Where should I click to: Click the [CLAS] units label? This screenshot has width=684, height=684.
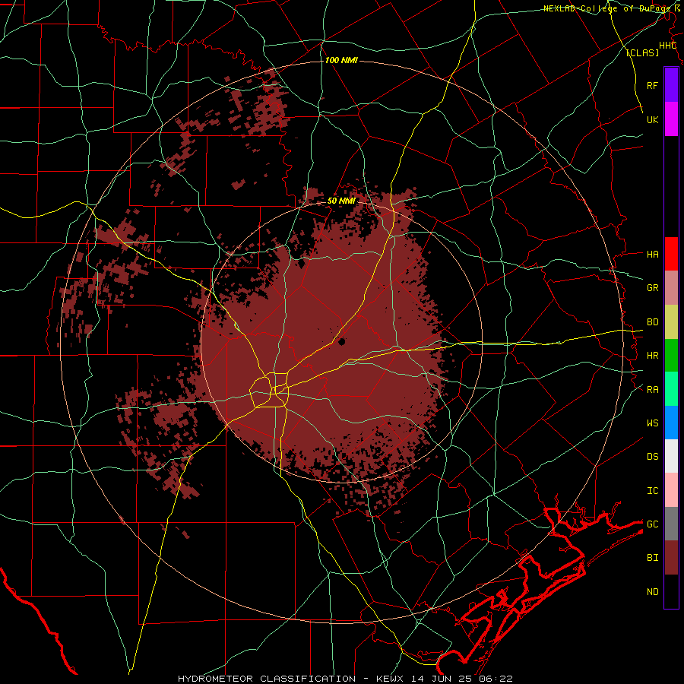[x=642, y=53]
